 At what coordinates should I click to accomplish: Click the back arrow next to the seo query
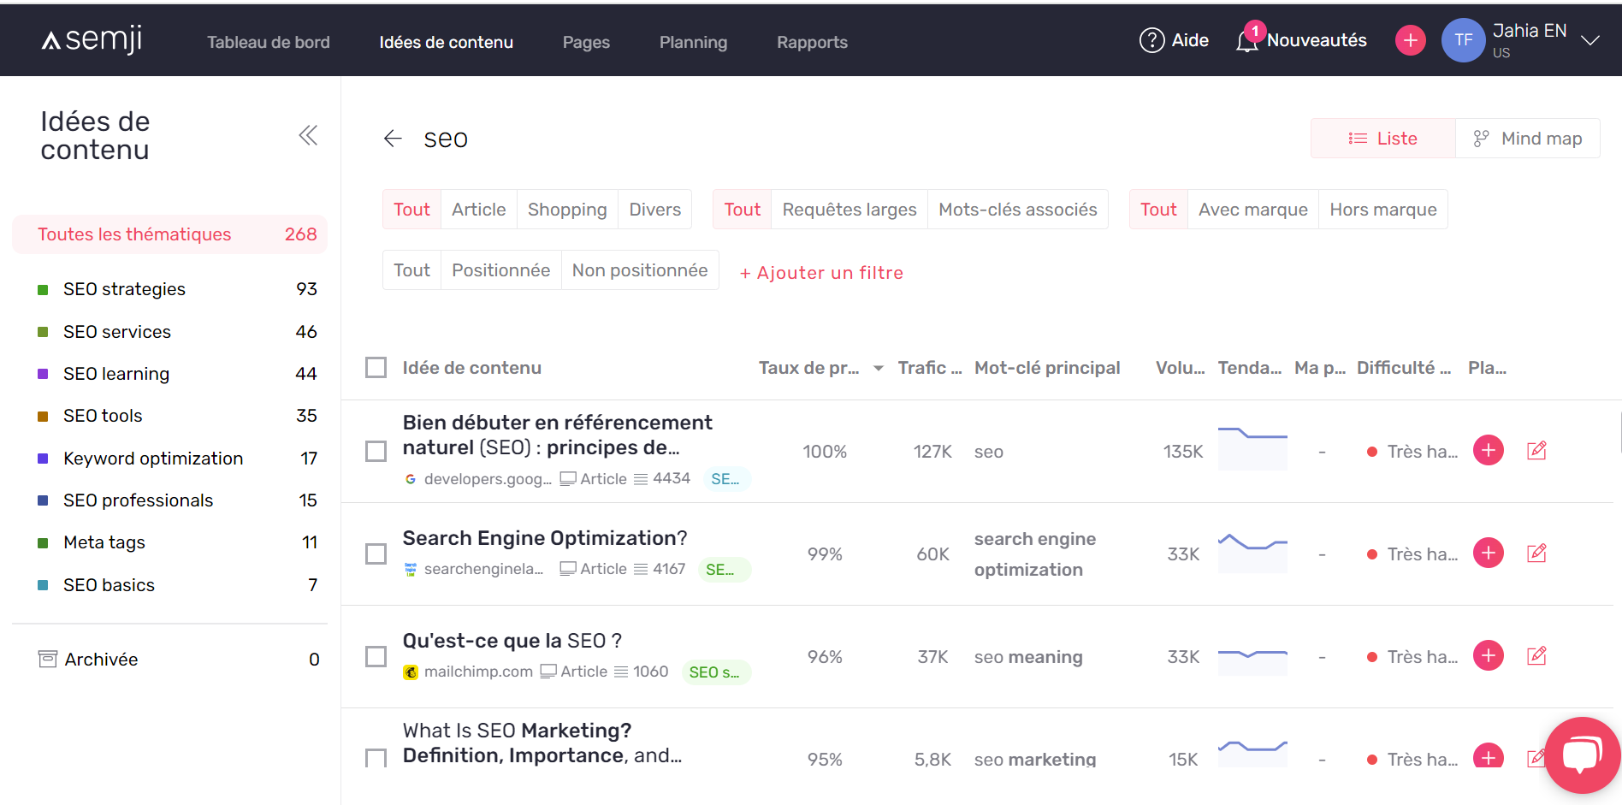[393, 138]
